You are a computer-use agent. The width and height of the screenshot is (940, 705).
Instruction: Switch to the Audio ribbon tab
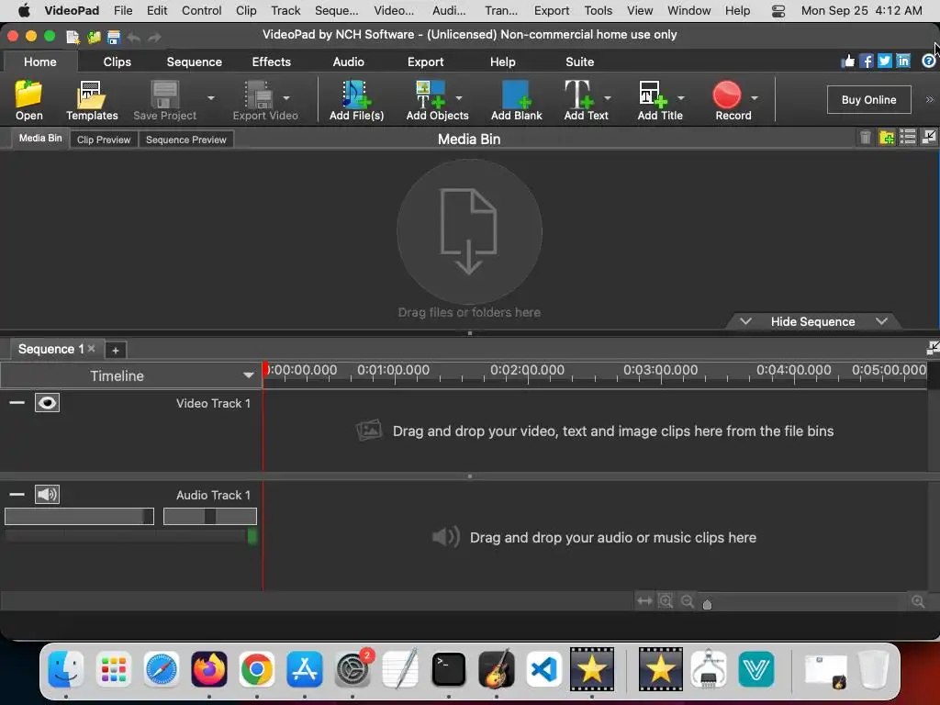348,62
